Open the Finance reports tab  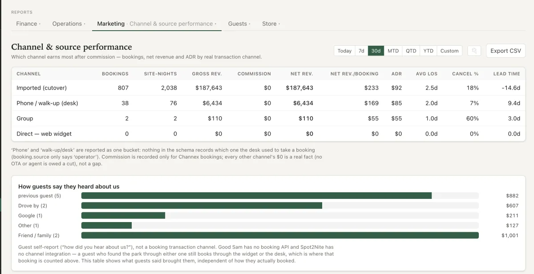tap(28, 24)
